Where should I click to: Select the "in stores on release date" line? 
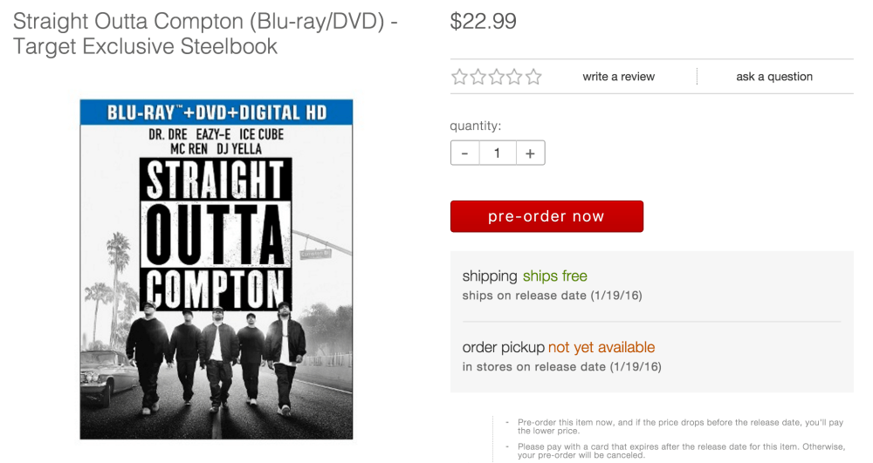point(561,367)
